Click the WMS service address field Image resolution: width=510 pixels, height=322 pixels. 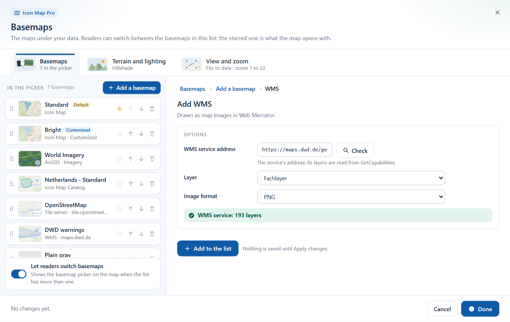click(295, 150)
